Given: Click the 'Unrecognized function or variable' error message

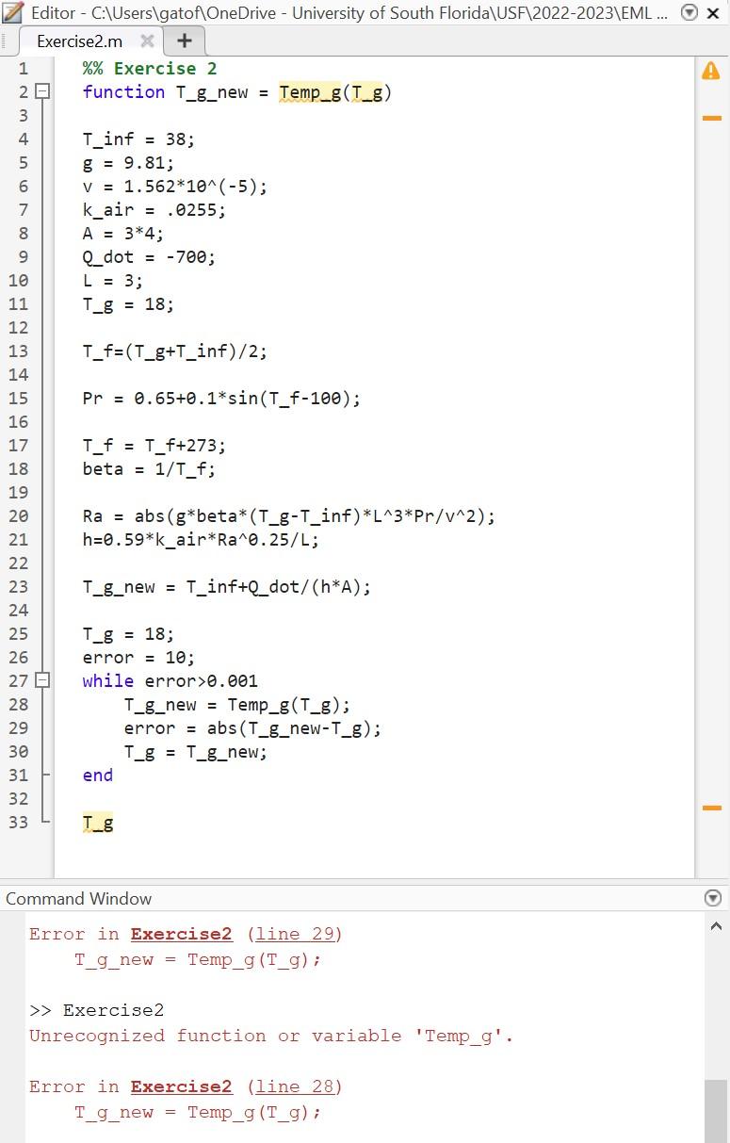Looking at the screenshot, I should (271, 1036).
